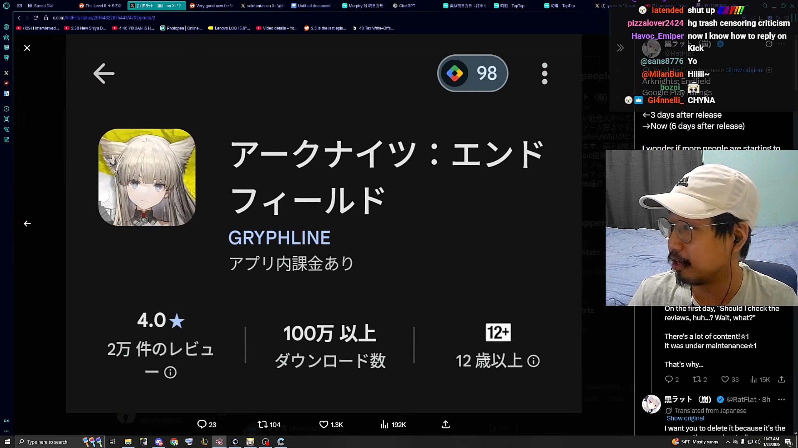Open the Photopea bookmark

coord(181,28)
